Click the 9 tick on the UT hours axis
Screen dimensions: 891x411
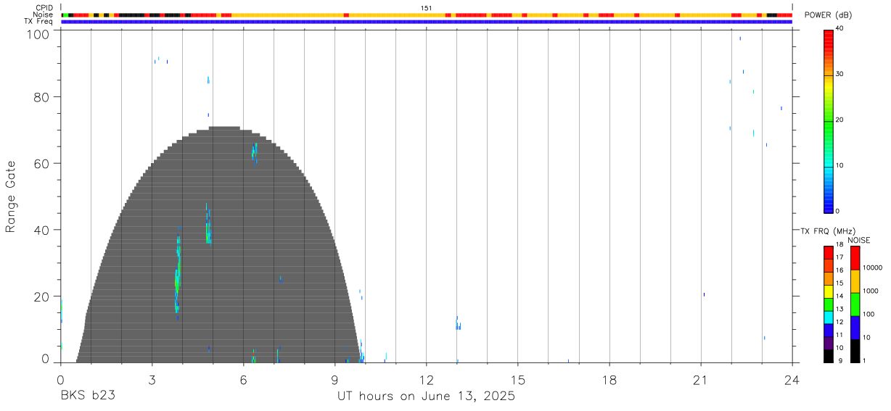click(x=334, y=379)
